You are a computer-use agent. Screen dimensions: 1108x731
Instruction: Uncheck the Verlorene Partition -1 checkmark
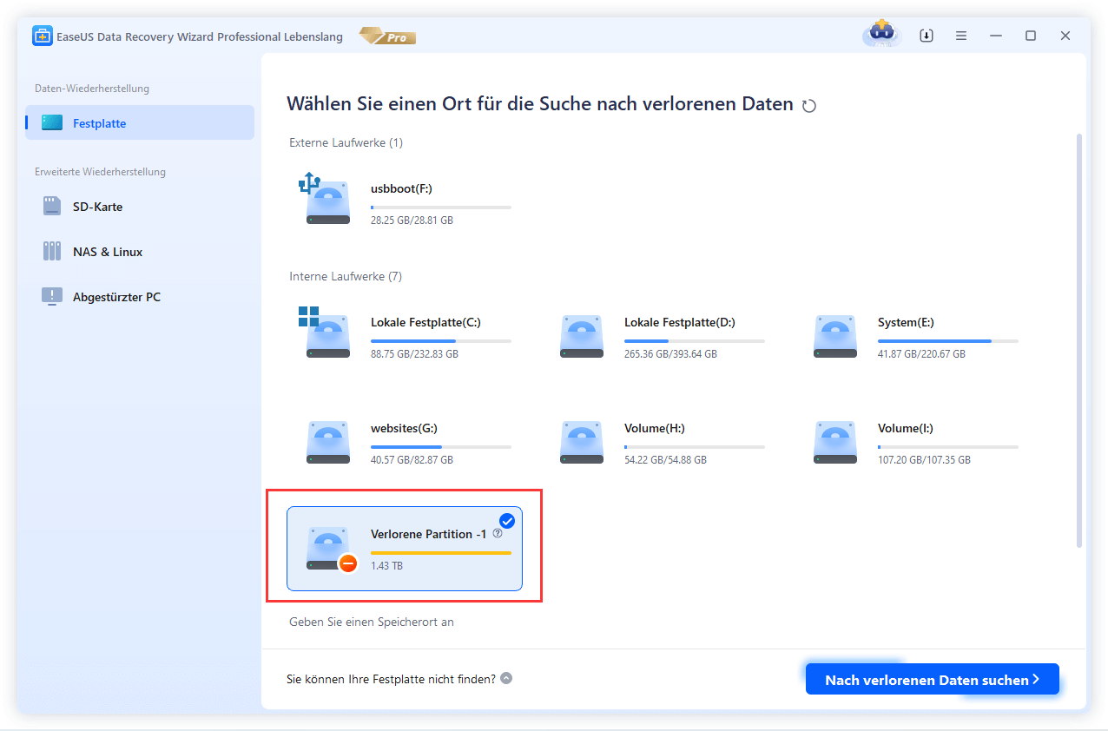point(507,521)
